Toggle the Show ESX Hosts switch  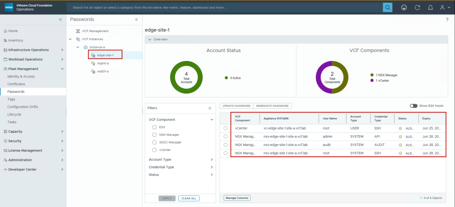pyautogui.click(x=414, y=106)
